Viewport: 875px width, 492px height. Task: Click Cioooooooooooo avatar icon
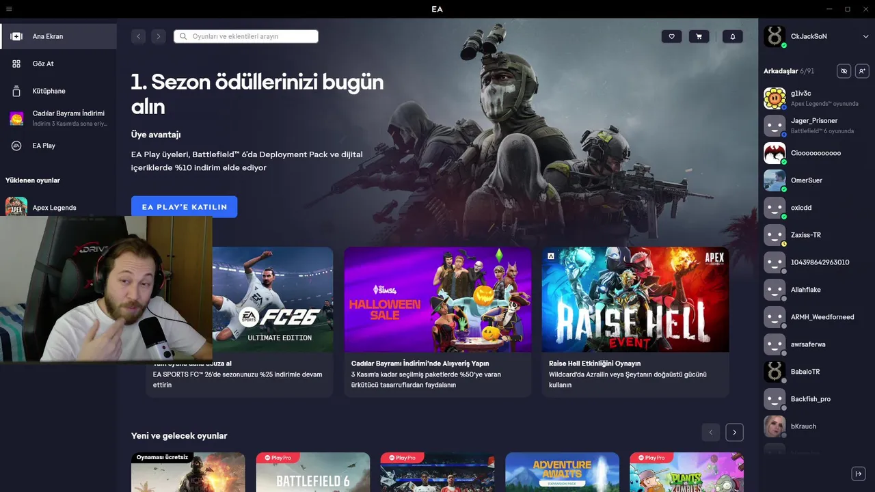pos(775,153)
